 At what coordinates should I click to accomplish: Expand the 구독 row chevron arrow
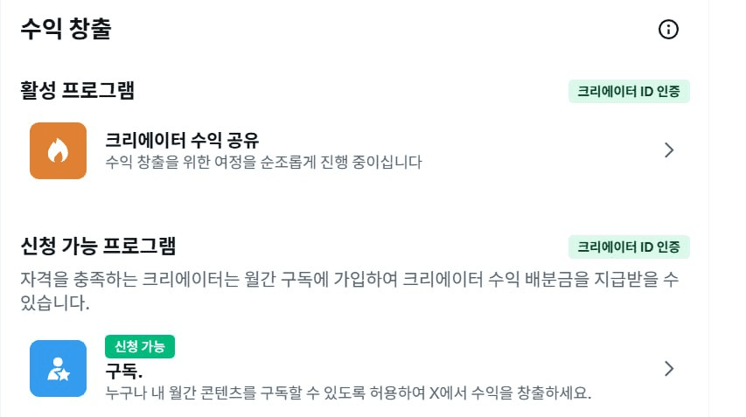pos(669,369)
